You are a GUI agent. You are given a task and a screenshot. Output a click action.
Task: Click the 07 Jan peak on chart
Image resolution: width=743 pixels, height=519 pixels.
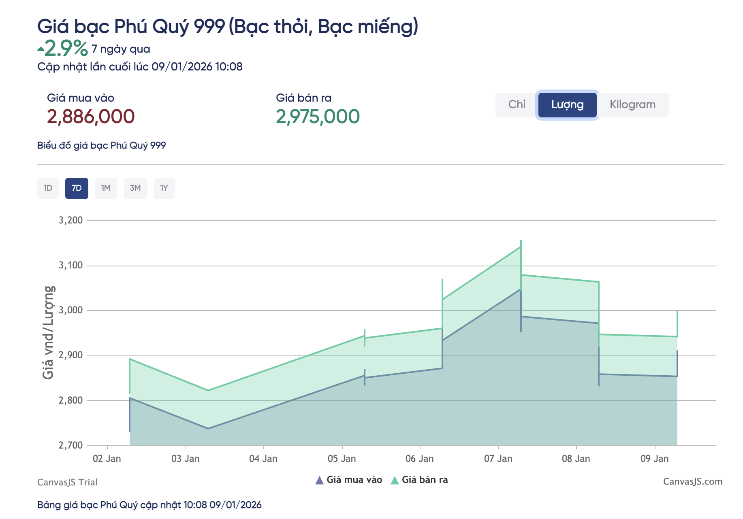pyautogui.click(x=521, y=247)
